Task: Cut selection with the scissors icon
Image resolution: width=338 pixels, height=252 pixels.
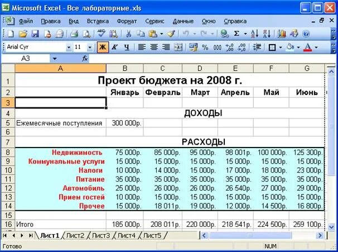Action: coord(128,34)
